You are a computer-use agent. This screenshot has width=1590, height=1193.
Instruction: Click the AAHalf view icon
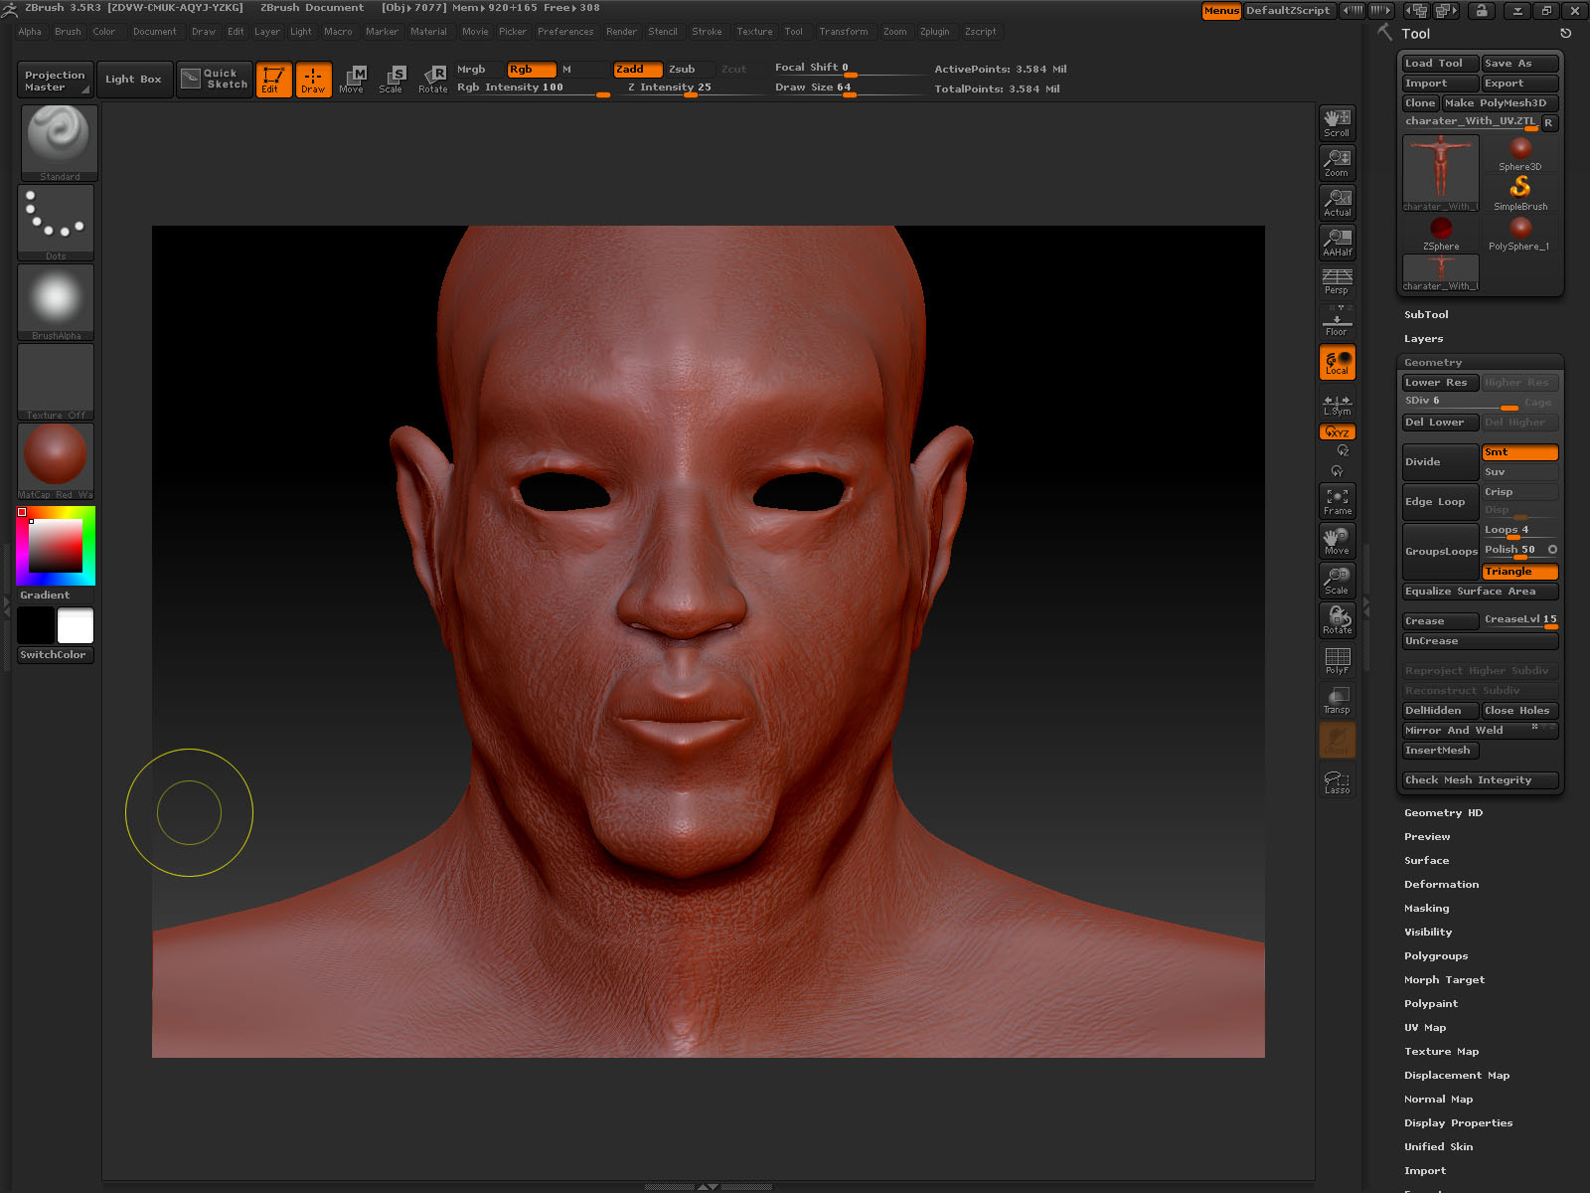tap(1337, 243)
